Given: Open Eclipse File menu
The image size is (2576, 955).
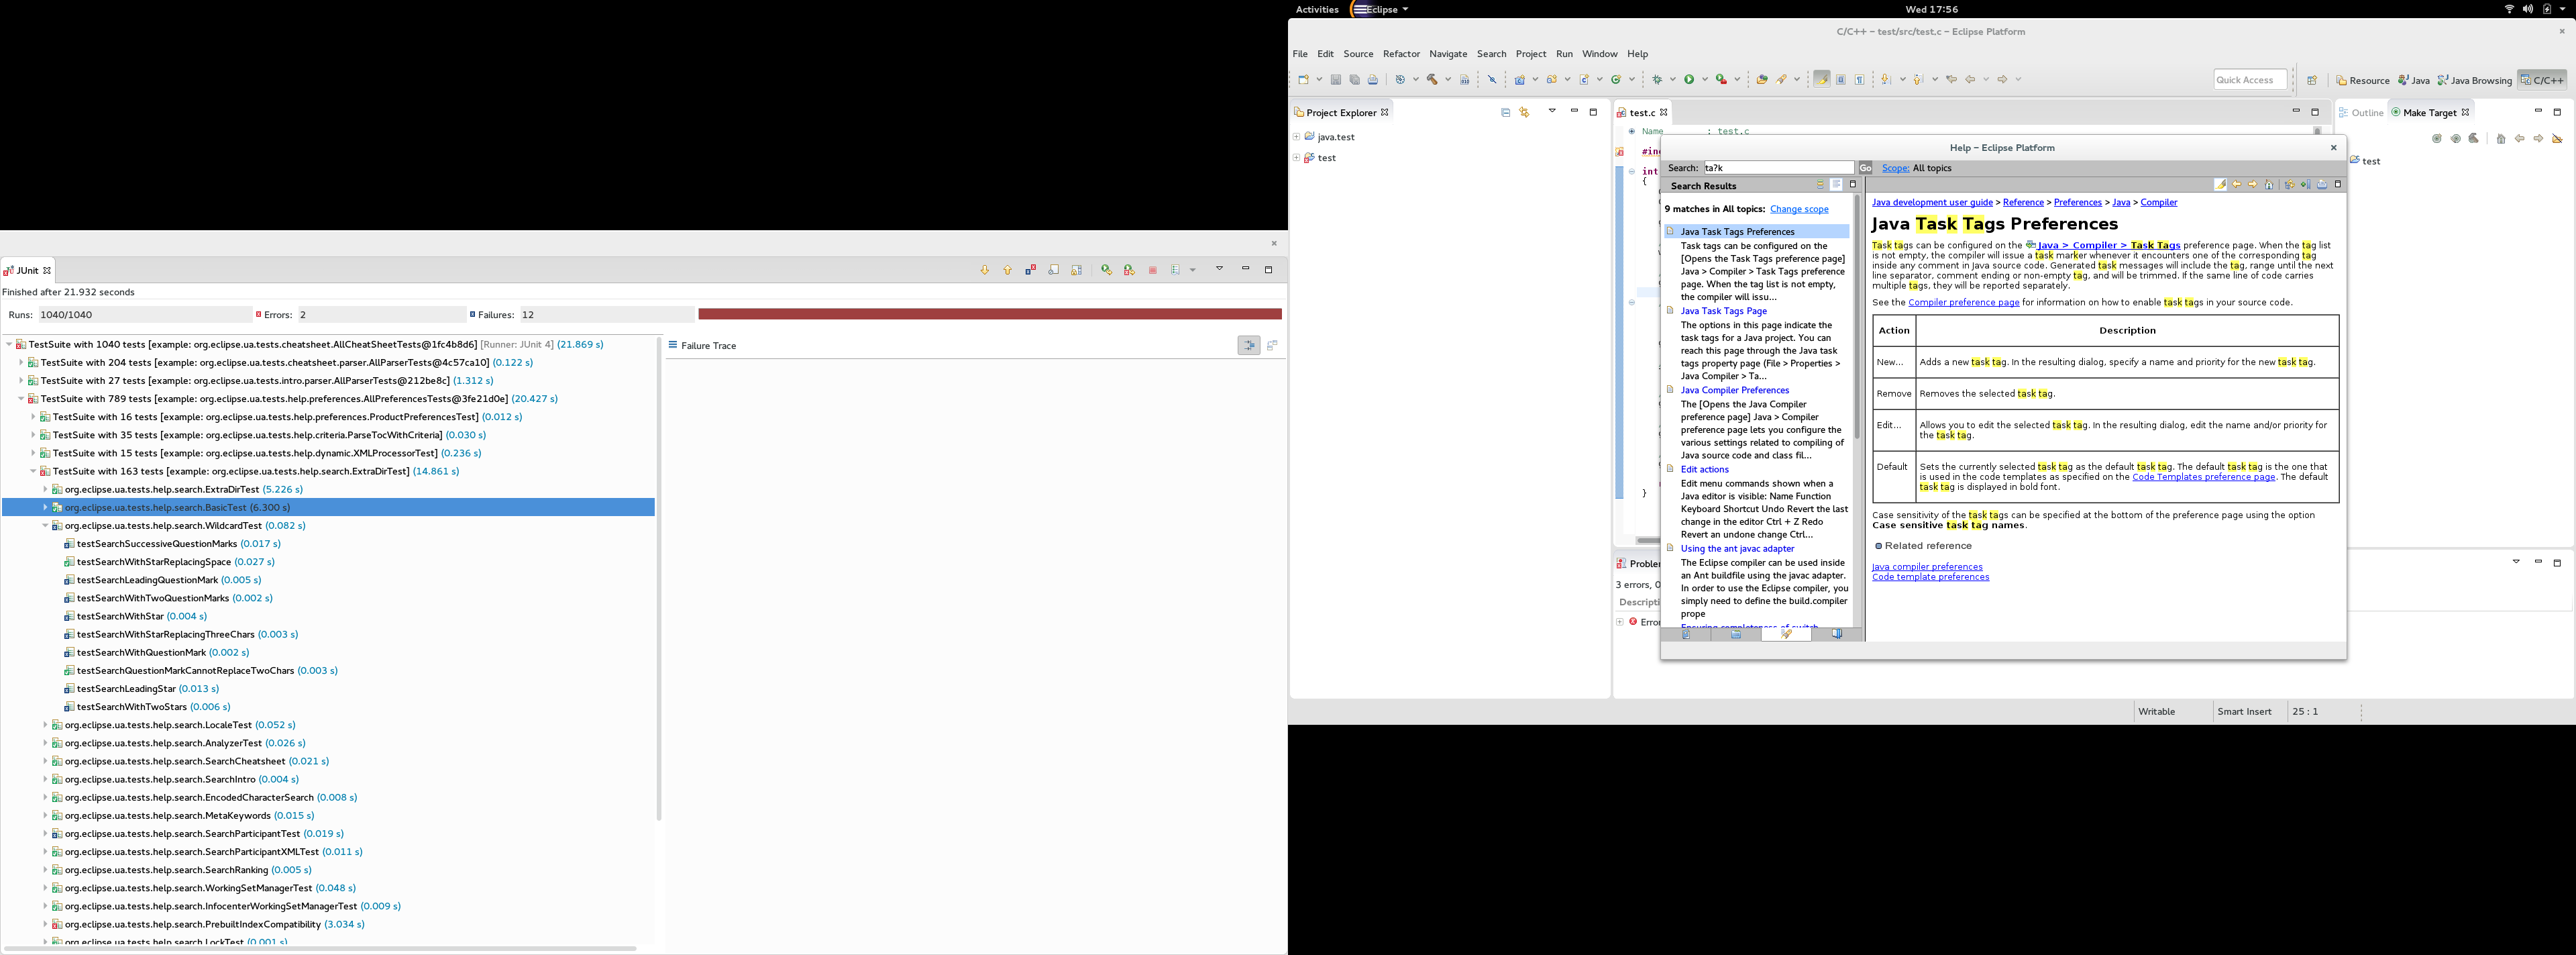Looking at the screenshot, I should 1300,54.
